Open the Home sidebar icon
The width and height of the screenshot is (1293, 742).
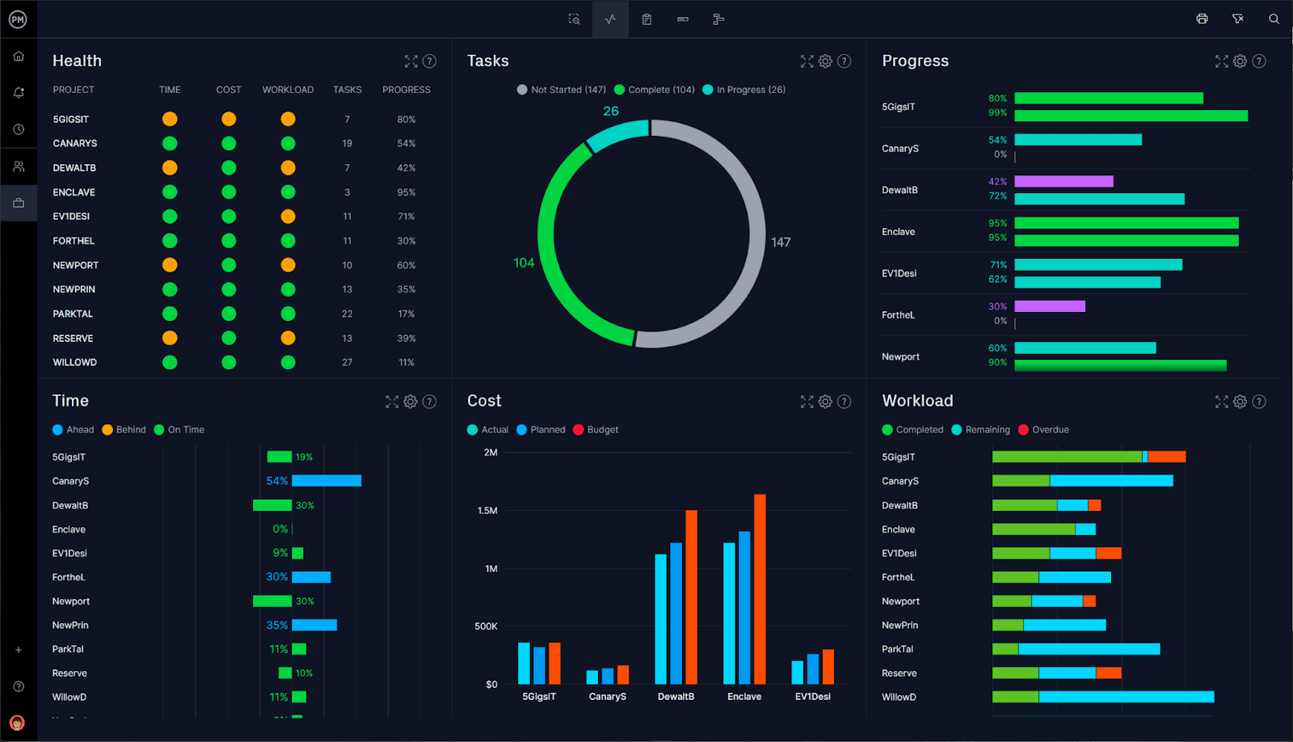click(x=19, y=56)
